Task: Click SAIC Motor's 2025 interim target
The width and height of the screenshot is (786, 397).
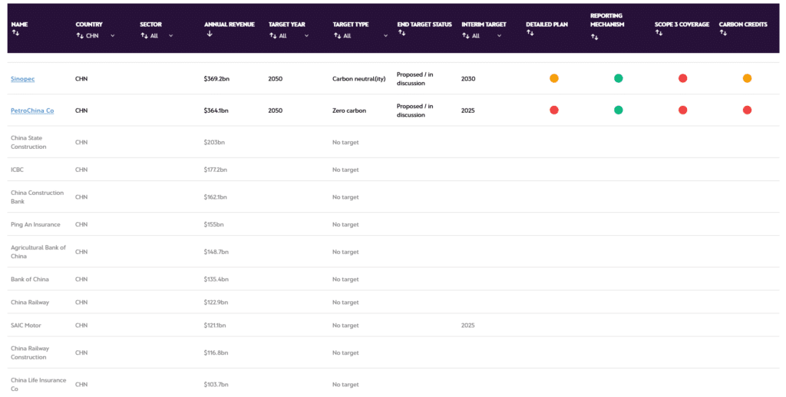Action: (x=467, y=326)
